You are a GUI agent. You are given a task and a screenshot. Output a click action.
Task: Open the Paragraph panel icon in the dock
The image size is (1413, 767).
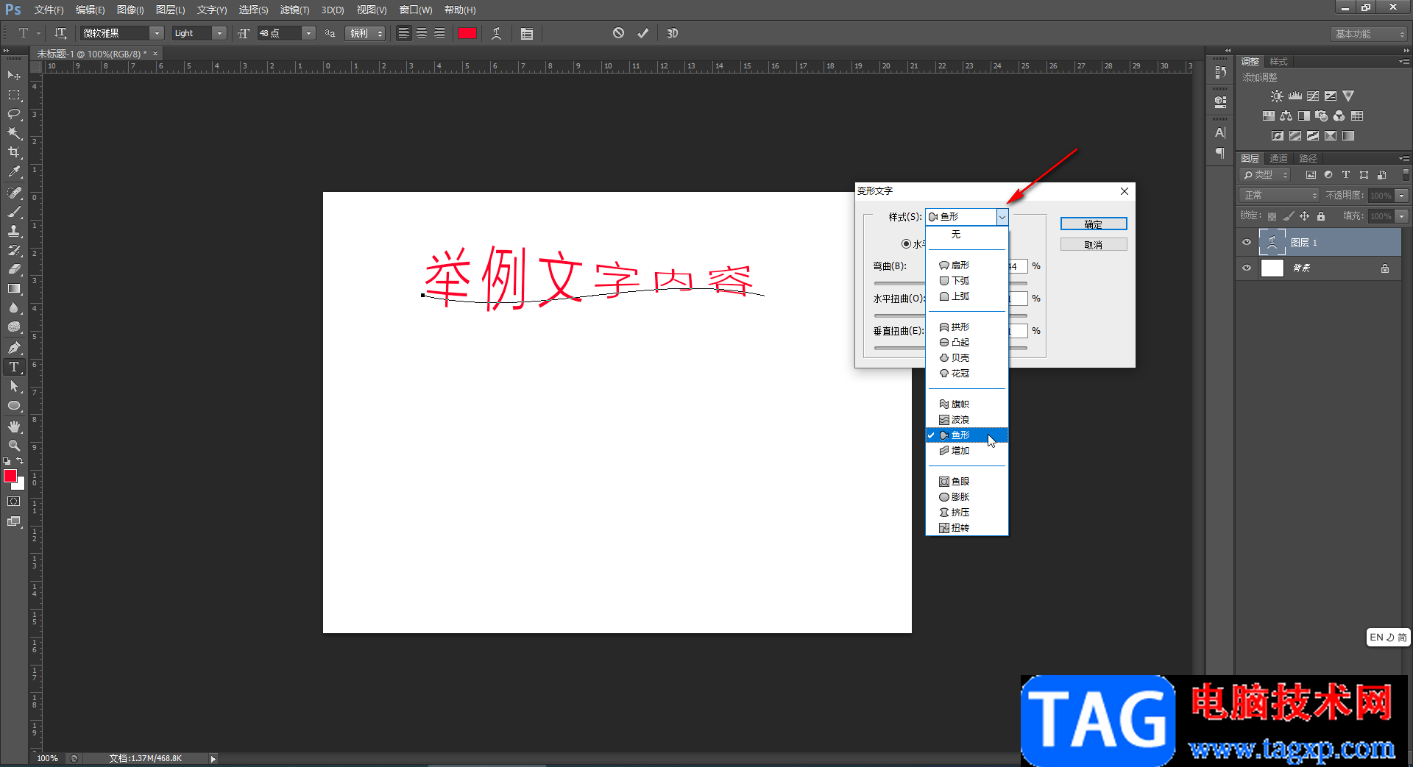click(1220, 153)
